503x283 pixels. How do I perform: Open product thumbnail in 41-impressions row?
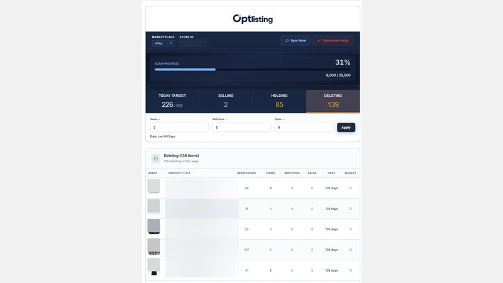pyautogui.click(x=153, y=267)
